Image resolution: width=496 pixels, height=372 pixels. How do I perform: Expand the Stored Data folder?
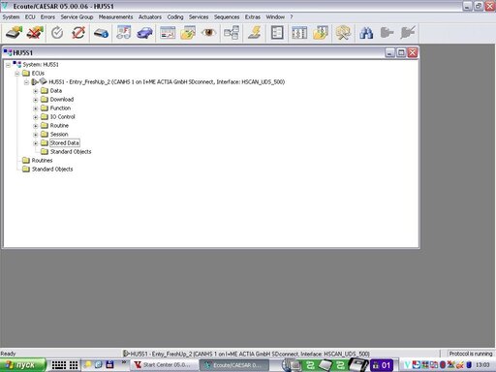coord(36,143)
